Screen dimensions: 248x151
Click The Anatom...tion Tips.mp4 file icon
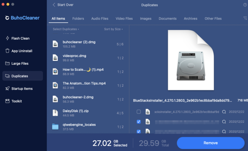(x=55, y=85)
